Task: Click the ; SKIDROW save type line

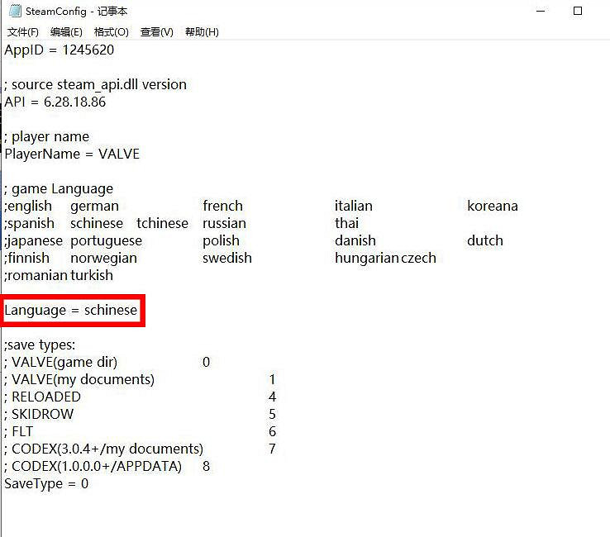Action: point(42,414)
